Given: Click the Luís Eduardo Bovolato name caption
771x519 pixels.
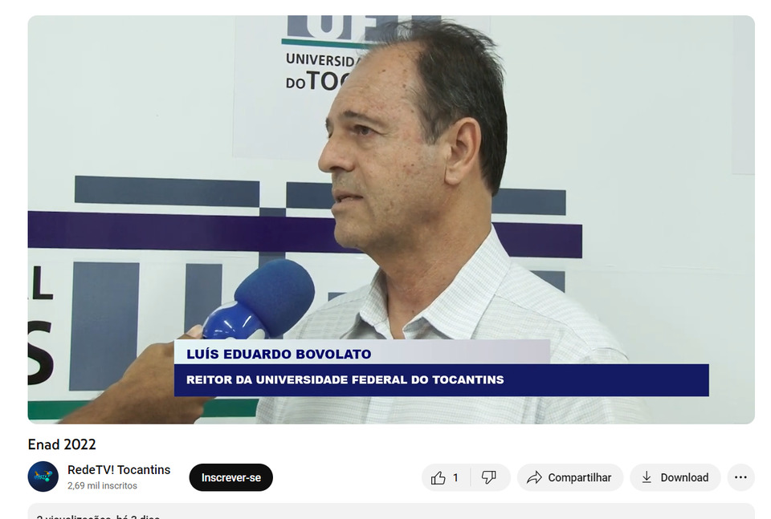Looking at the screenshot, I should [x=279, y=354].
